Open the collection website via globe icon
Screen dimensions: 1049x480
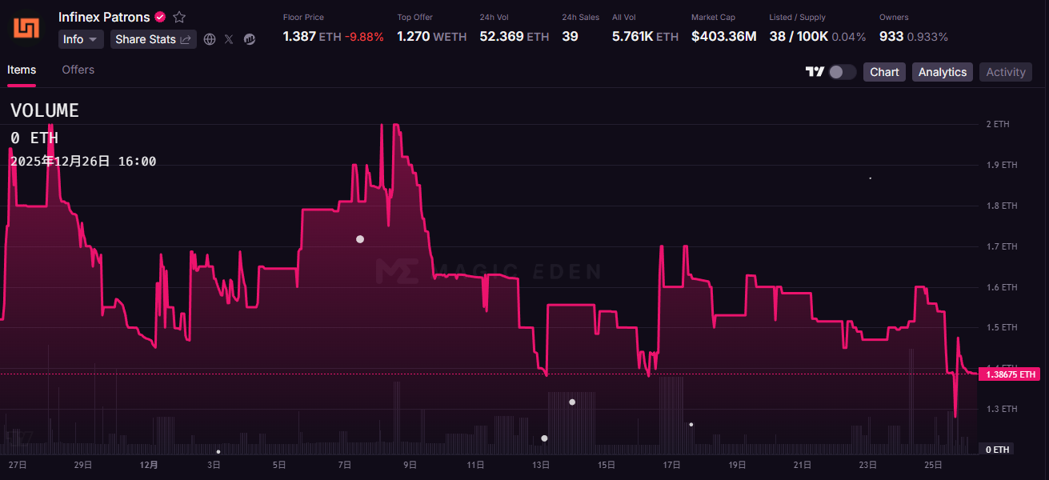(210, 38)
